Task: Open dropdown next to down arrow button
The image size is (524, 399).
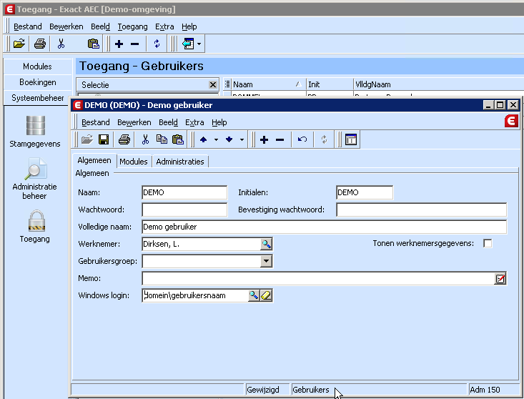Action: click(x=242, y=139)
